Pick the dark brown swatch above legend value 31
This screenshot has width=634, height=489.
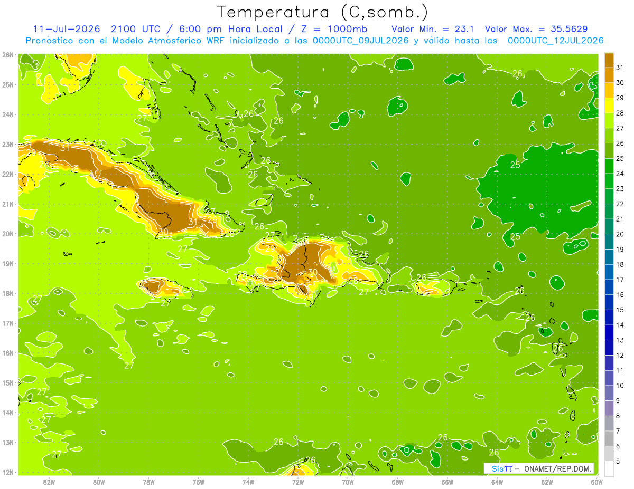point(609,60)
